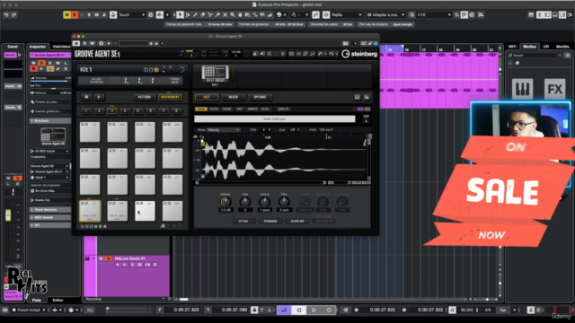Select pad group 8
This screenshot has height=323, width=575.
[x=176, y=110]
